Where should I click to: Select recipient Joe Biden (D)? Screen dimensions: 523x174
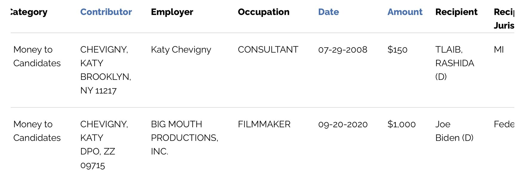click(x=454, y=131)
